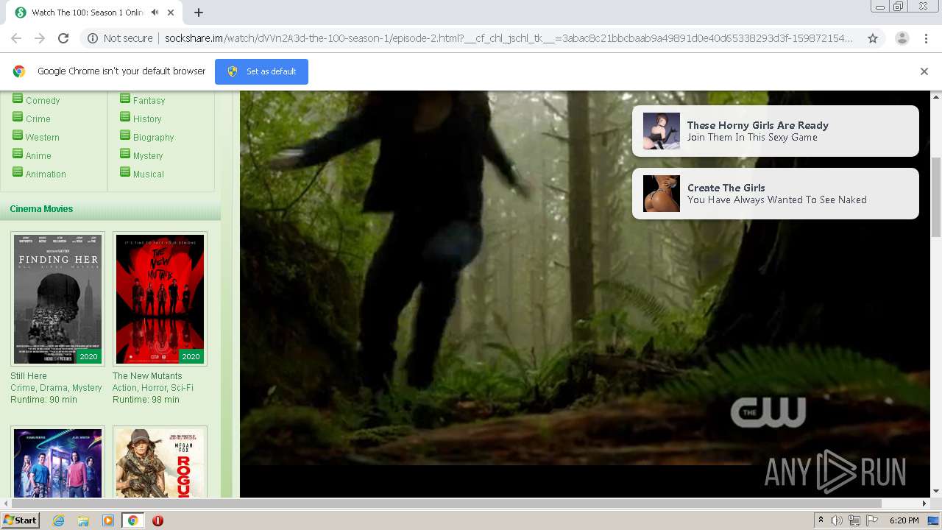Open Windows Explorer folder in the taskbar
The image size is (942, 530).
(83, 520)
